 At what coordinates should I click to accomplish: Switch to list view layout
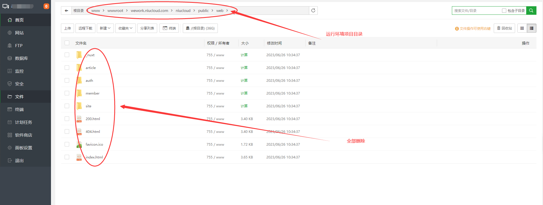pyautogui.click(x=531, y=28)
